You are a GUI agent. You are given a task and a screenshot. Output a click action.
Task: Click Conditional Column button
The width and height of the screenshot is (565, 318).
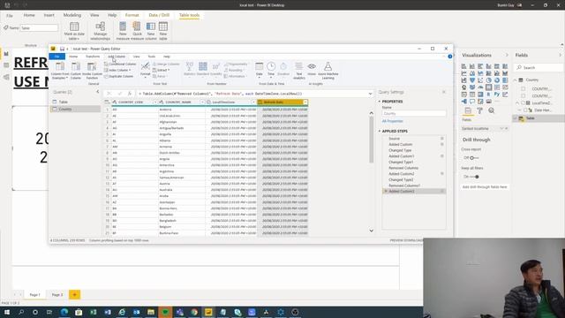pyautogui.click(x=120, y=64)
